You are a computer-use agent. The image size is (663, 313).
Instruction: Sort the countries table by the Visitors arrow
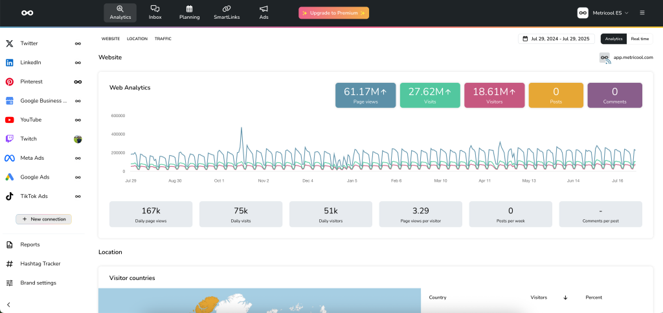click(x=565, y=297)
